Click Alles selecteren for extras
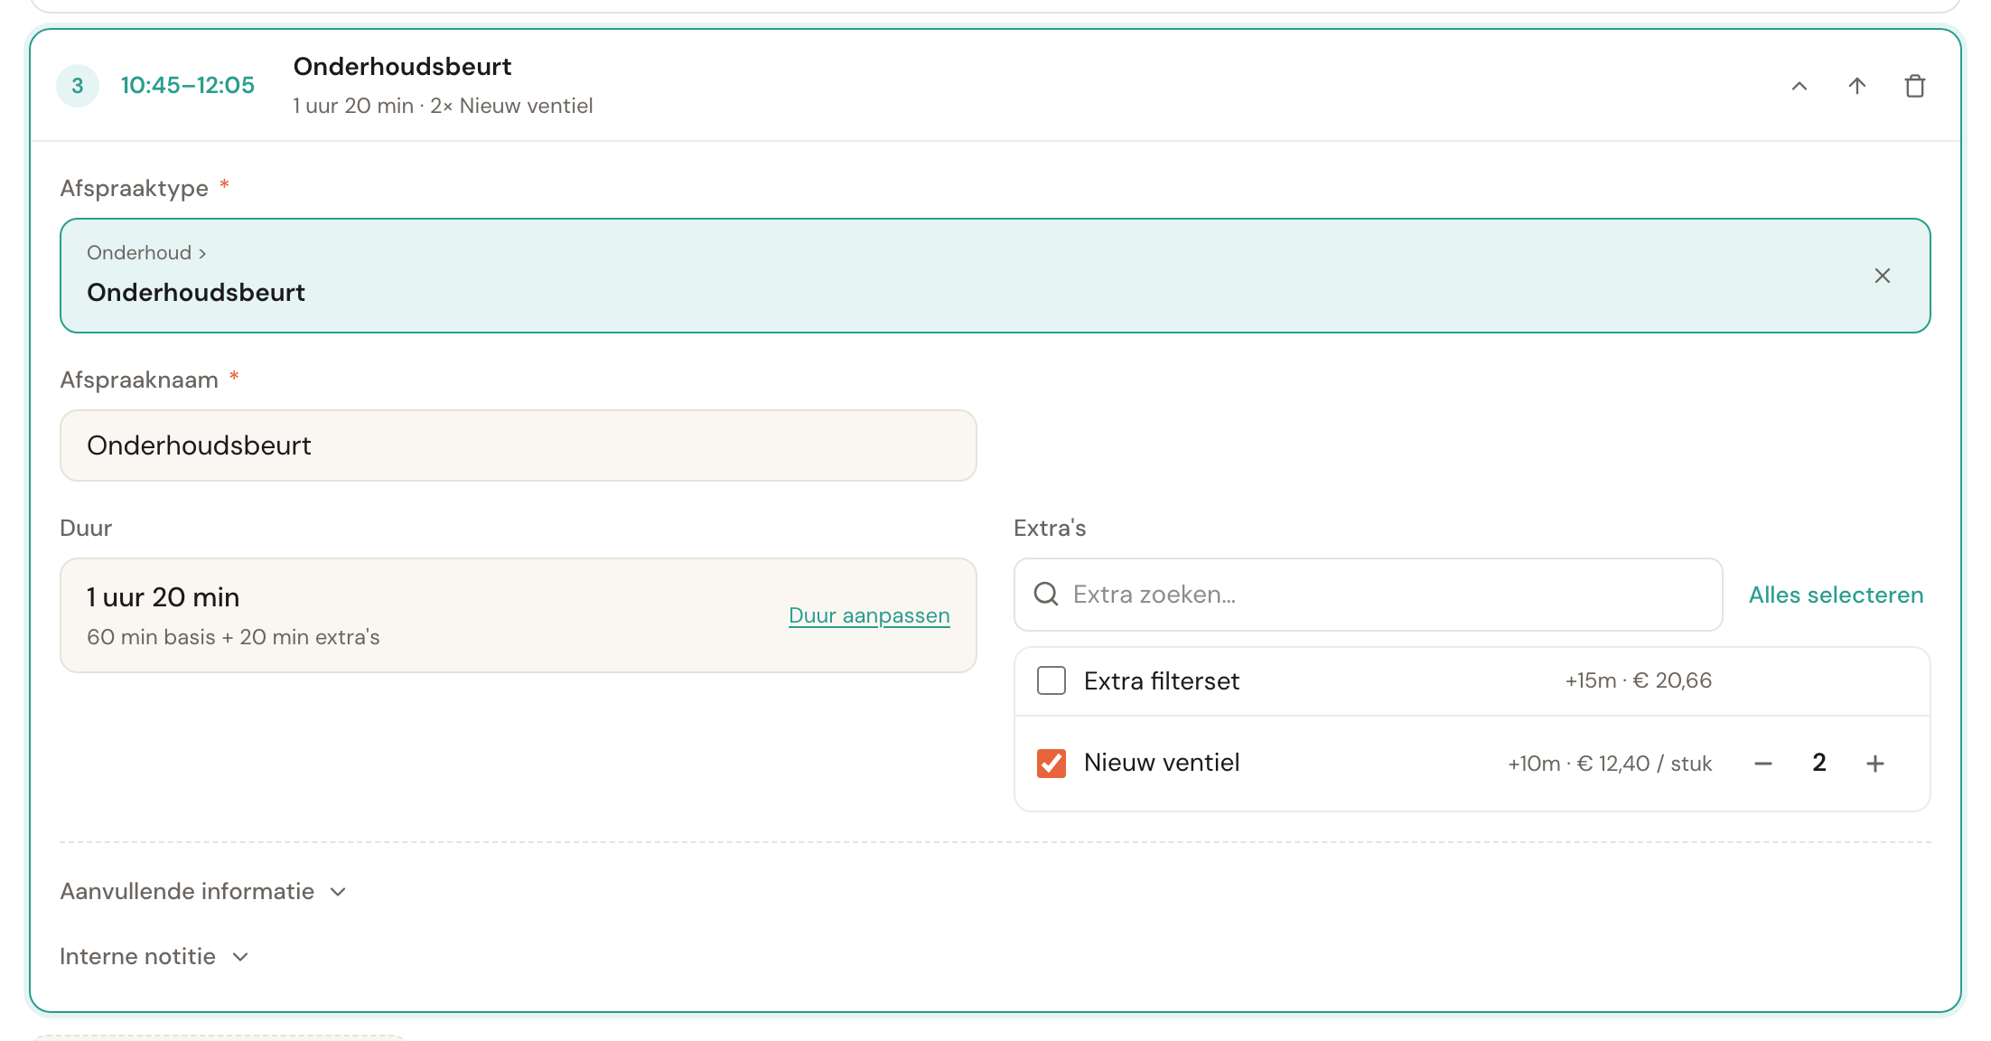This screenshot has width=1991, height=1041. [1836, 595]
